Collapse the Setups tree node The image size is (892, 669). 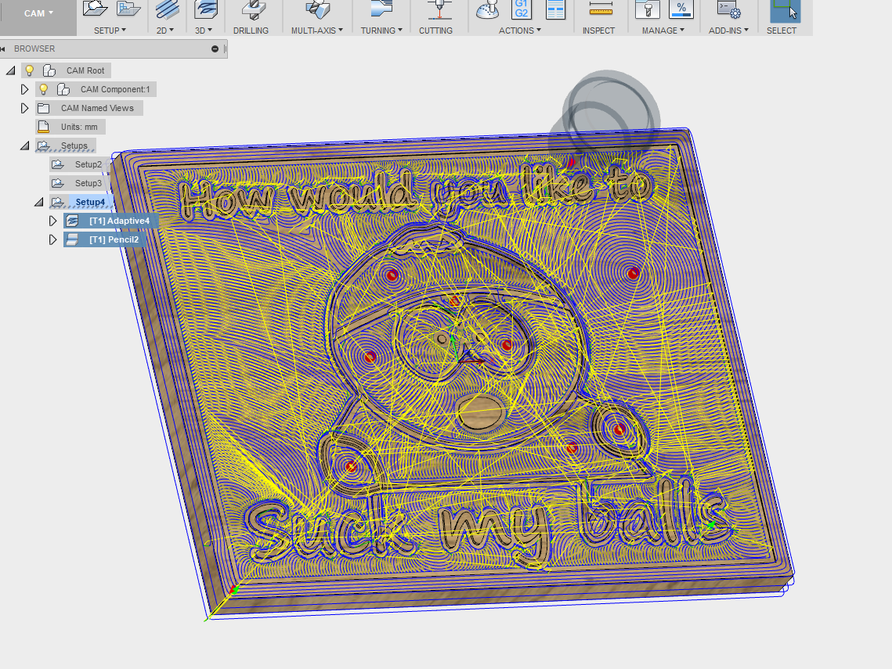coord(24,146)
